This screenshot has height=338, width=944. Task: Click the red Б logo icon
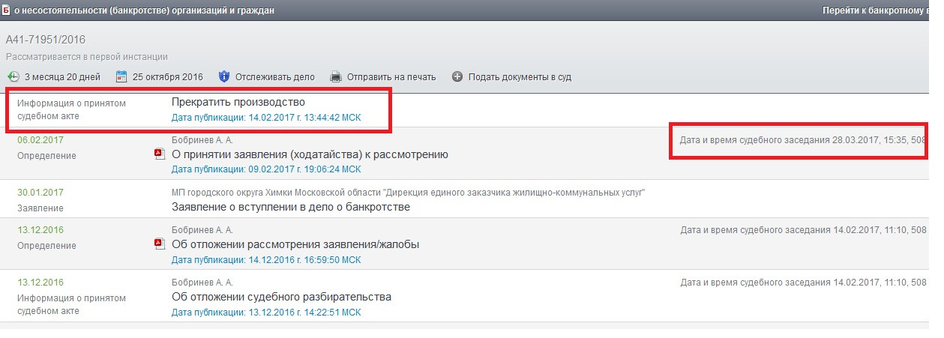coord(6,10)
